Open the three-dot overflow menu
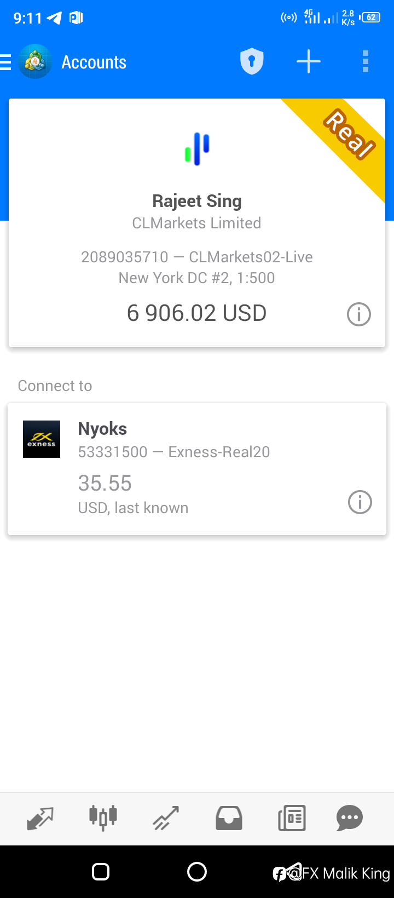The height and width of the screenshot is (898, 394). (366, 61)
